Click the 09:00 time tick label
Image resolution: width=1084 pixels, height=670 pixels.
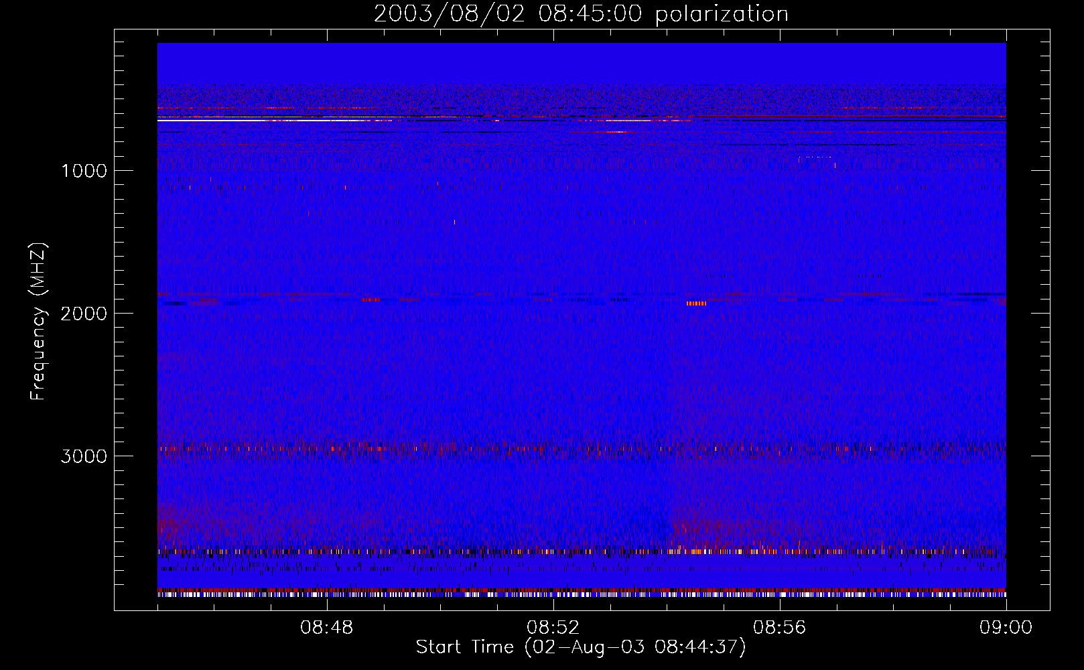point(1006,628)
